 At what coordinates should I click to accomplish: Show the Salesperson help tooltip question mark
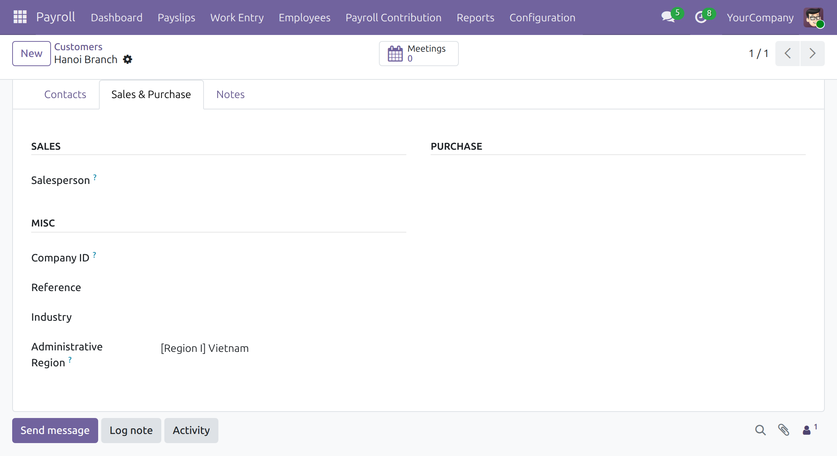click(95, 177)
